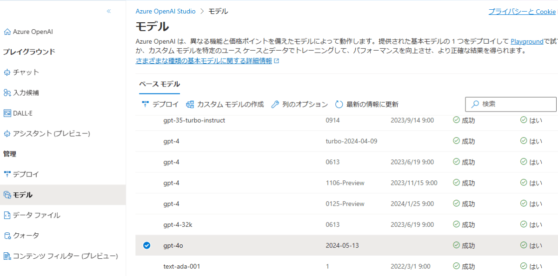Viewport: 558px width, 276px height.
Task: Click the 2024/1/25 9:00 date cell
Action: (412, 204)
